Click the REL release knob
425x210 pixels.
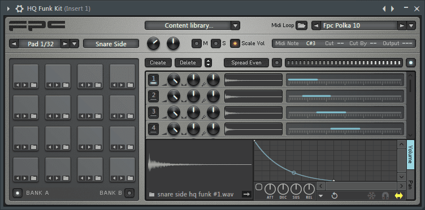309,189
